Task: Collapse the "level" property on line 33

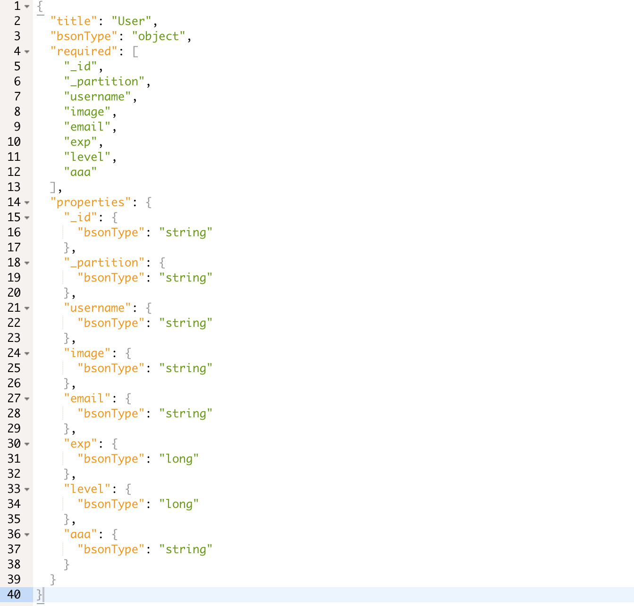Action: tap(26, 490)
